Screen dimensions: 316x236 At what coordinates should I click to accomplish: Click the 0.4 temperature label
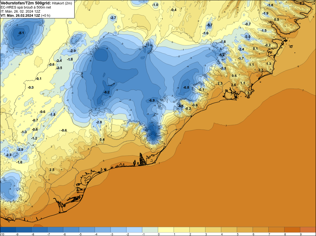102,139
